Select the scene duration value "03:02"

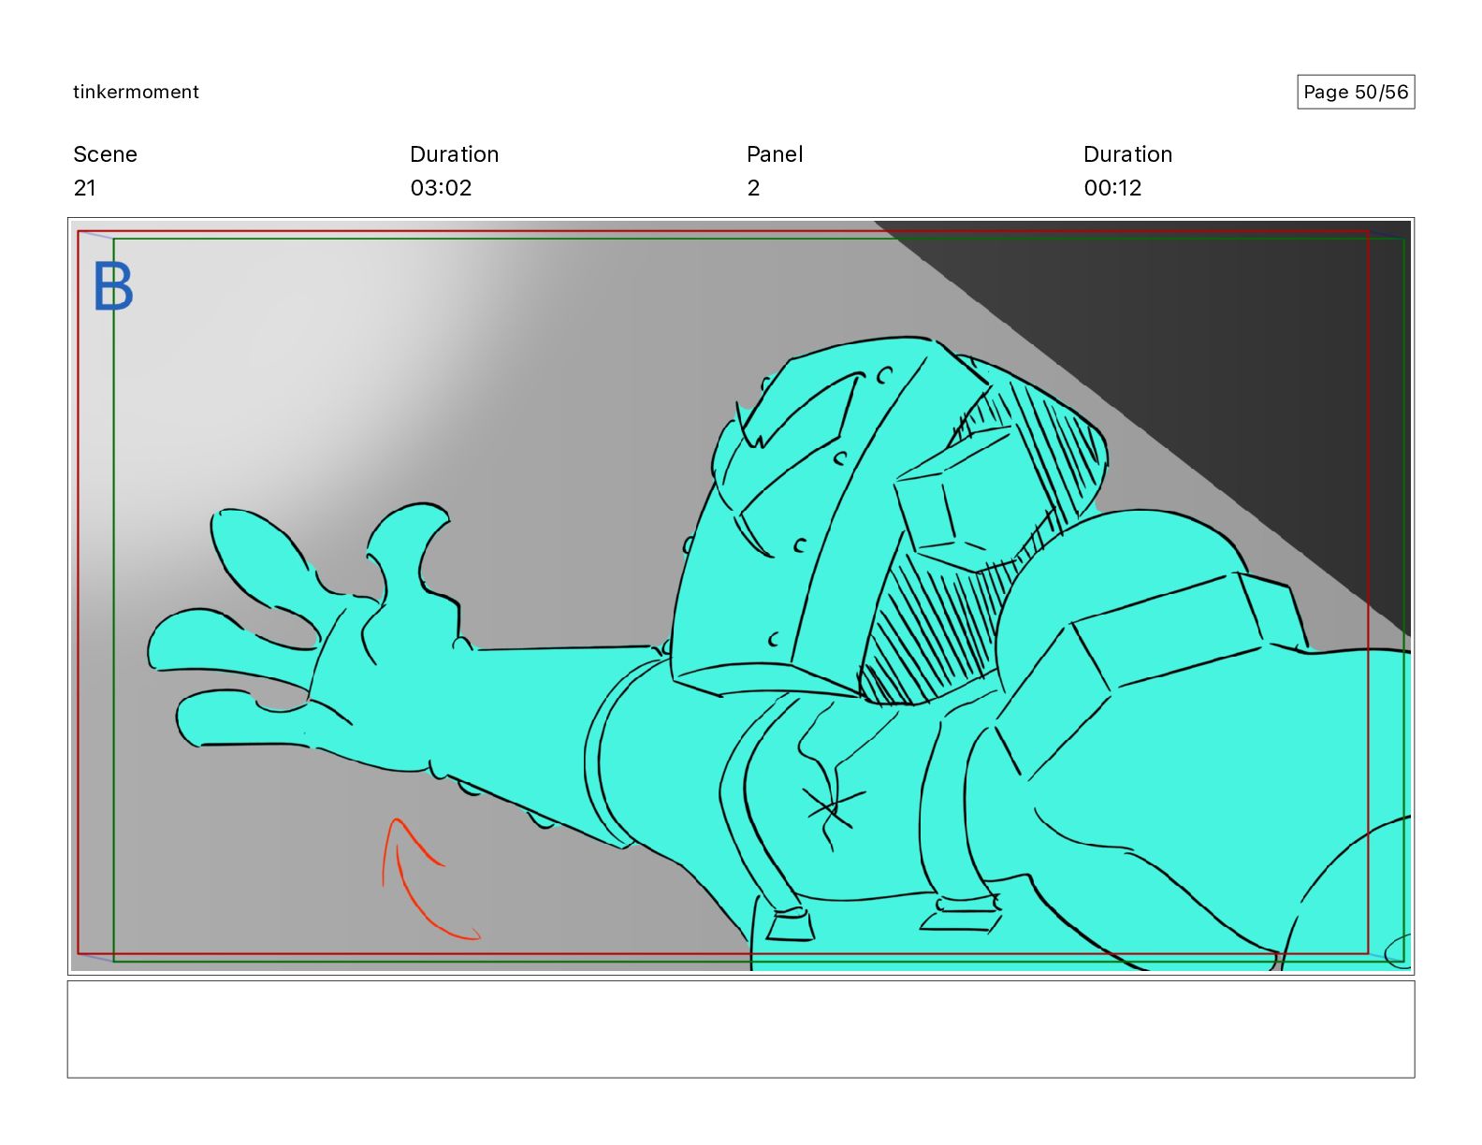(x=441, y=188)
